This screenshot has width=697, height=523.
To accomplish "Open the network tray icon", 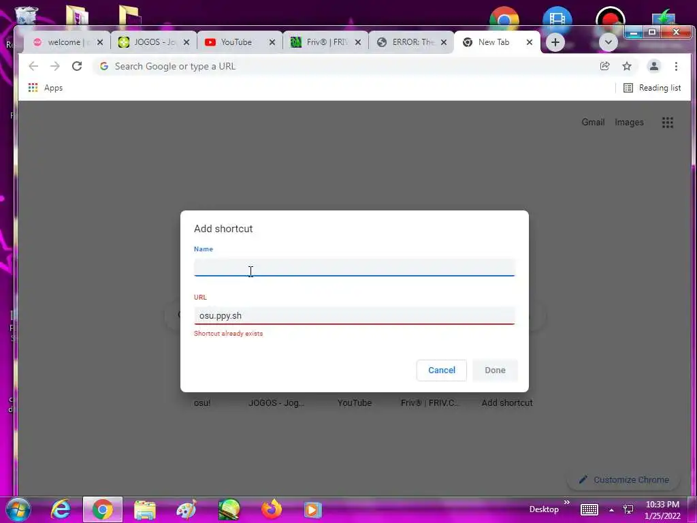I will point(628,509).
